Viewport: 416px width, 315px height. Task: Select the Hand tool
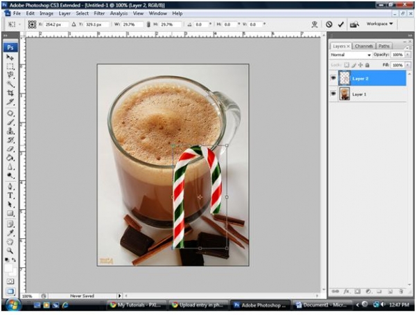tap(10, 242)
